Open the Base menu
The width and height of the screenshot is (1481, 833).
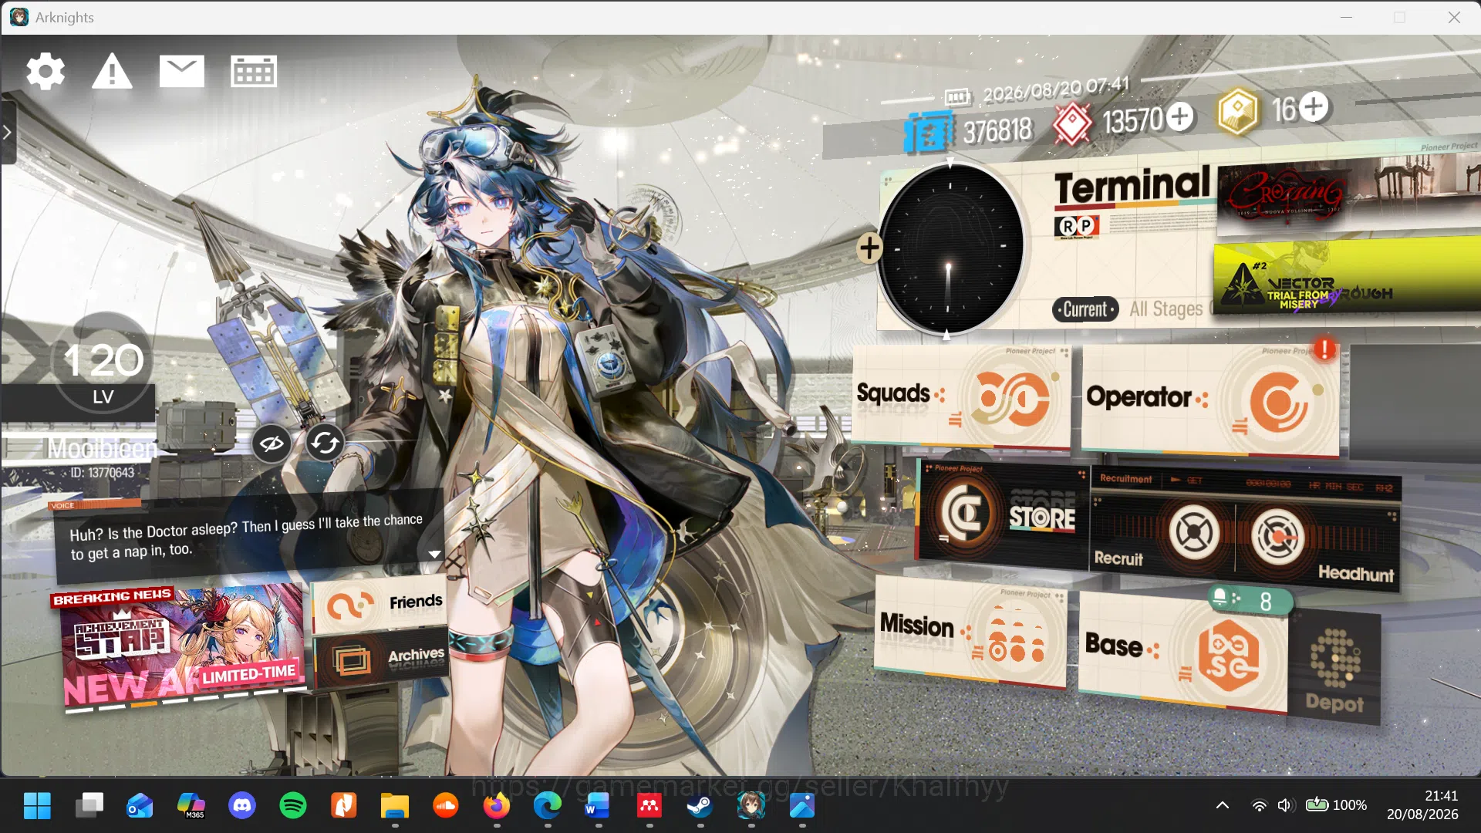point(1182,651)
